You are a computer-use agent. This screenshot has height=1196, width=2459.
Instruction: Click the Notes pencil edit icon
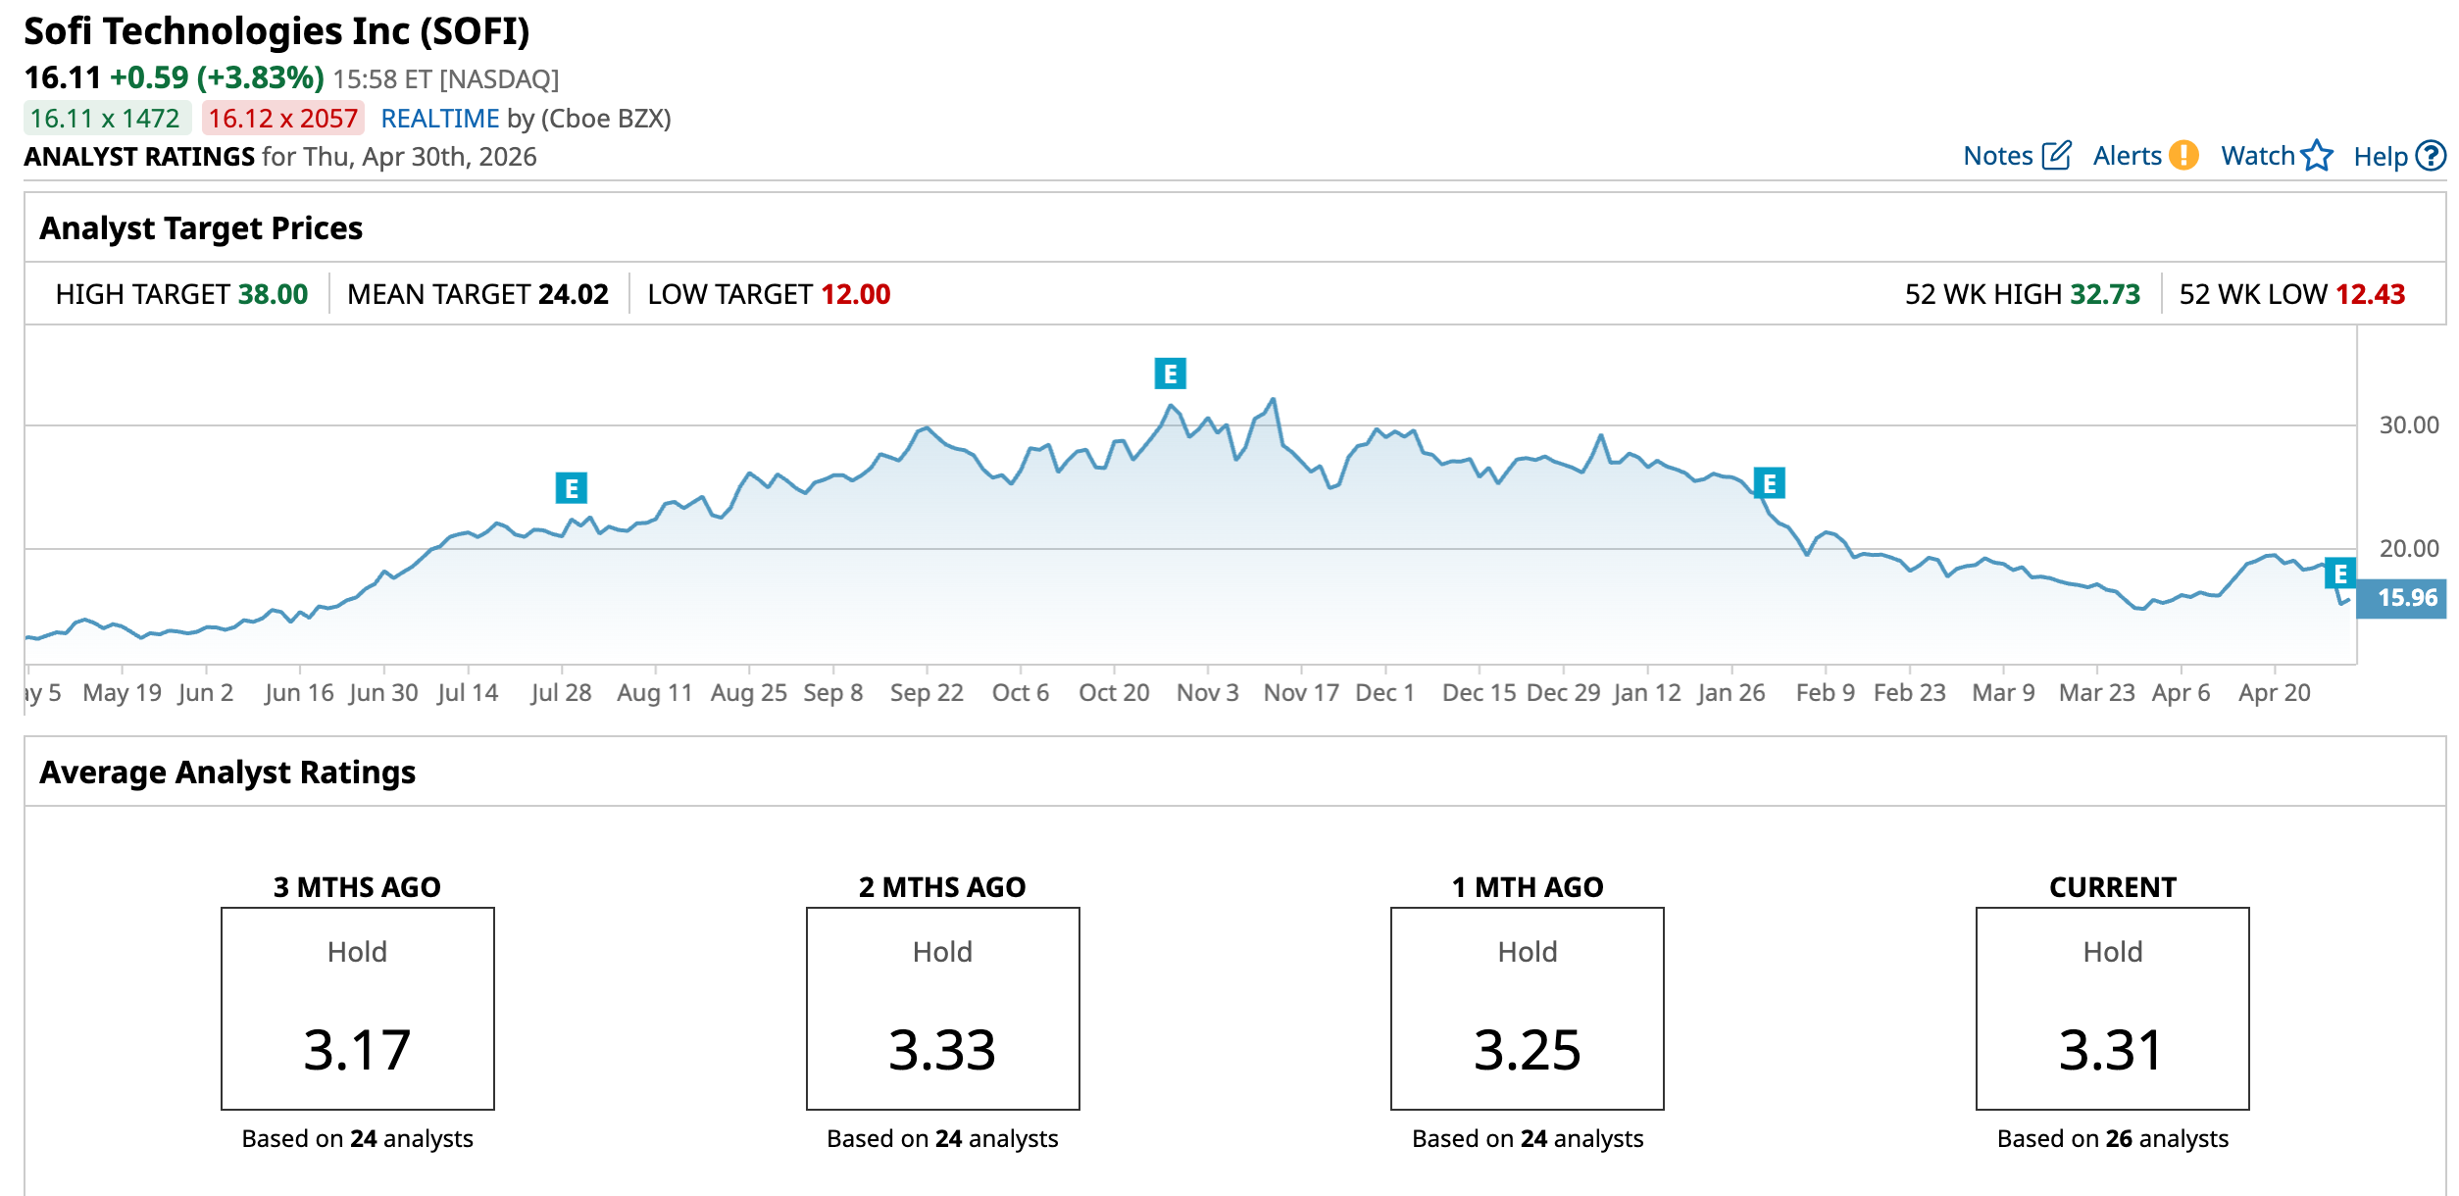click(2056, 156)
